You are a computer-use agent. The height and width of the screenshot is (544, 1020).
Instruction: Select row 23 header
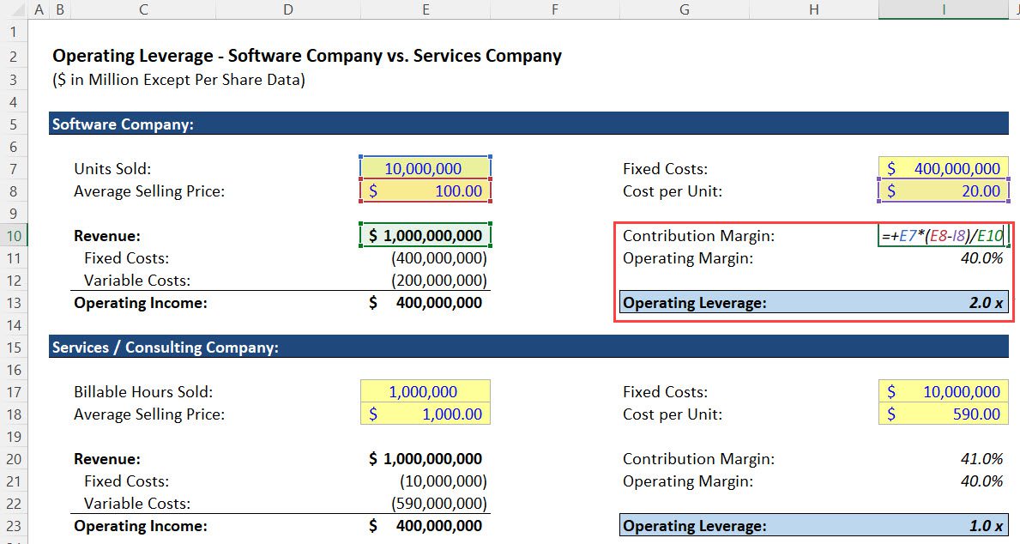[x=14, y=525]
